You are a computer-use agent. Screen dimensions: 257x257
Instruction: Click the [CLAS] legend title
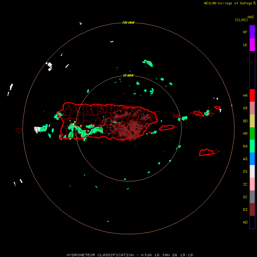[x=241, y=20]
